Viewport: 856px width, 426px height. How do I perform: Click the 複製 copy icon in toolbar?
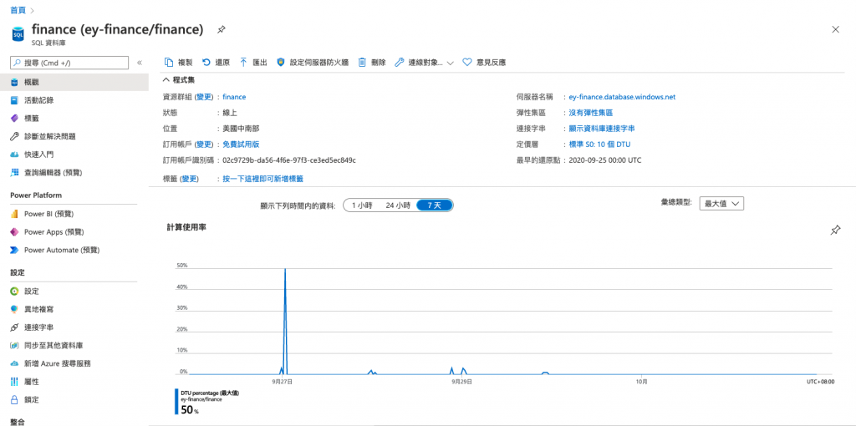tap(169, 62)
